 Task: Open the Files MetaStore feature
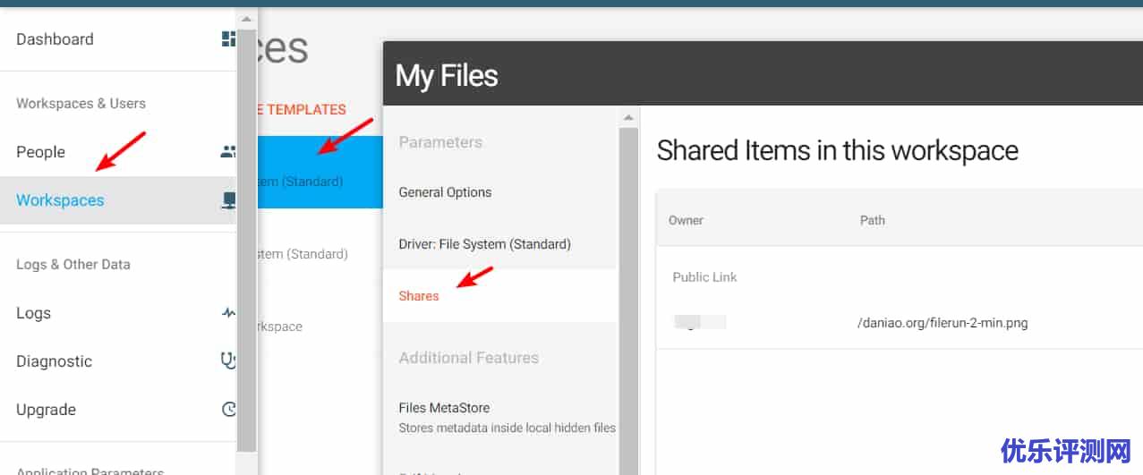pos(444,408)
